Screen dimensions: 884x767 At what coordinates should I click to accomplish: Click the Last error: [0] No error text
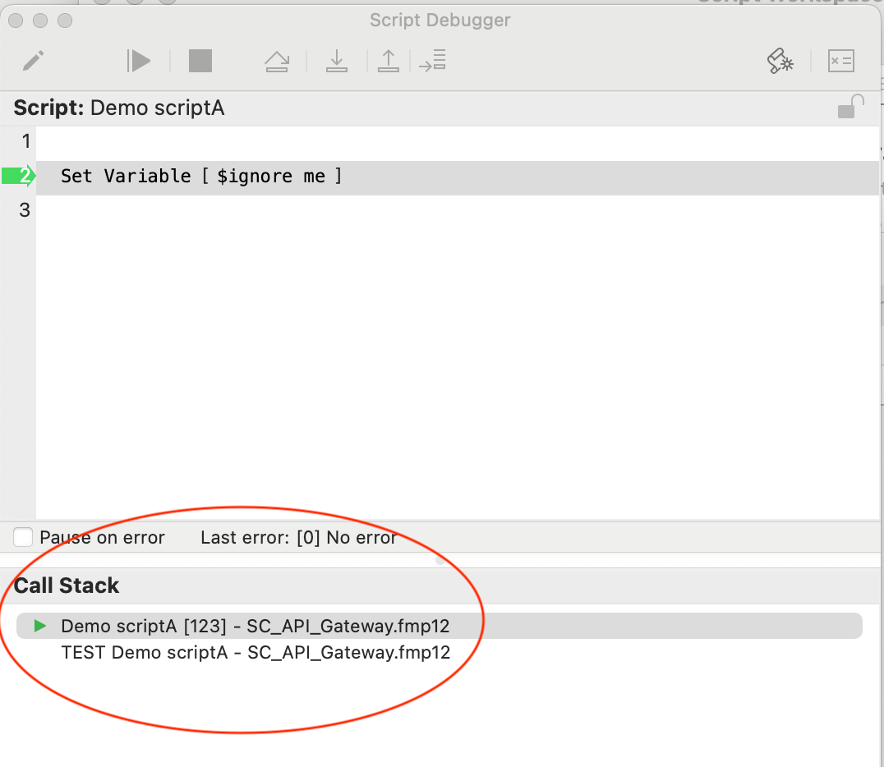[299, 538]
